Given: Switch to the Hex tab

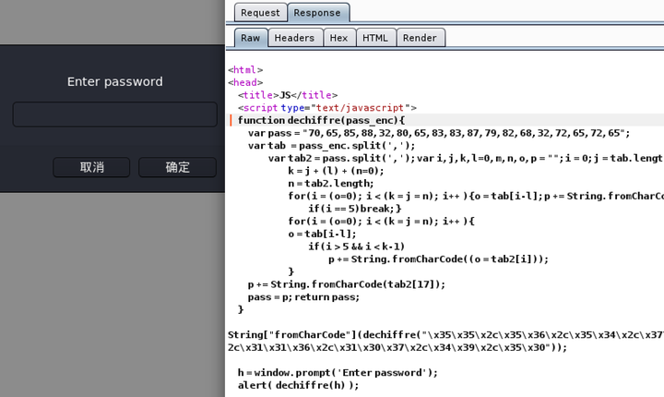Looking at the screenshot, I should point(339,38).
